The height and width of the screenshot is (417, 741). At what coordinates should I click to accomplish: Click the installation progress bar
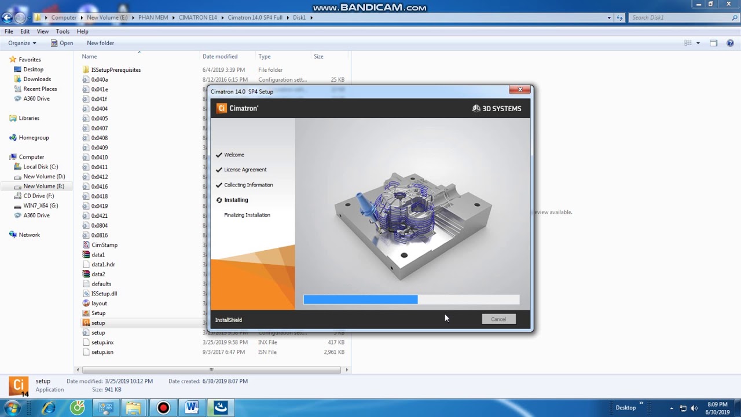[412, 299]
